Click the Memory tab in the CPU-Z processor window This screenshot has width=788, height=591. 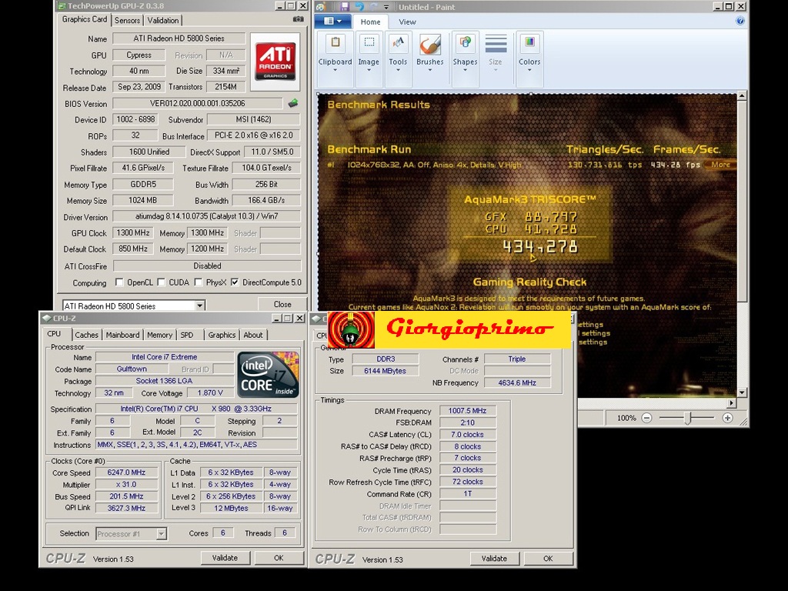point(159,335)
